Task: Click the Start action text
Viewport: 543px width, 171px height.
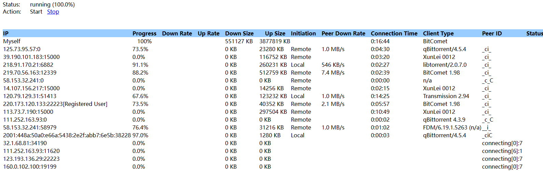Action: tap(36, 12)
